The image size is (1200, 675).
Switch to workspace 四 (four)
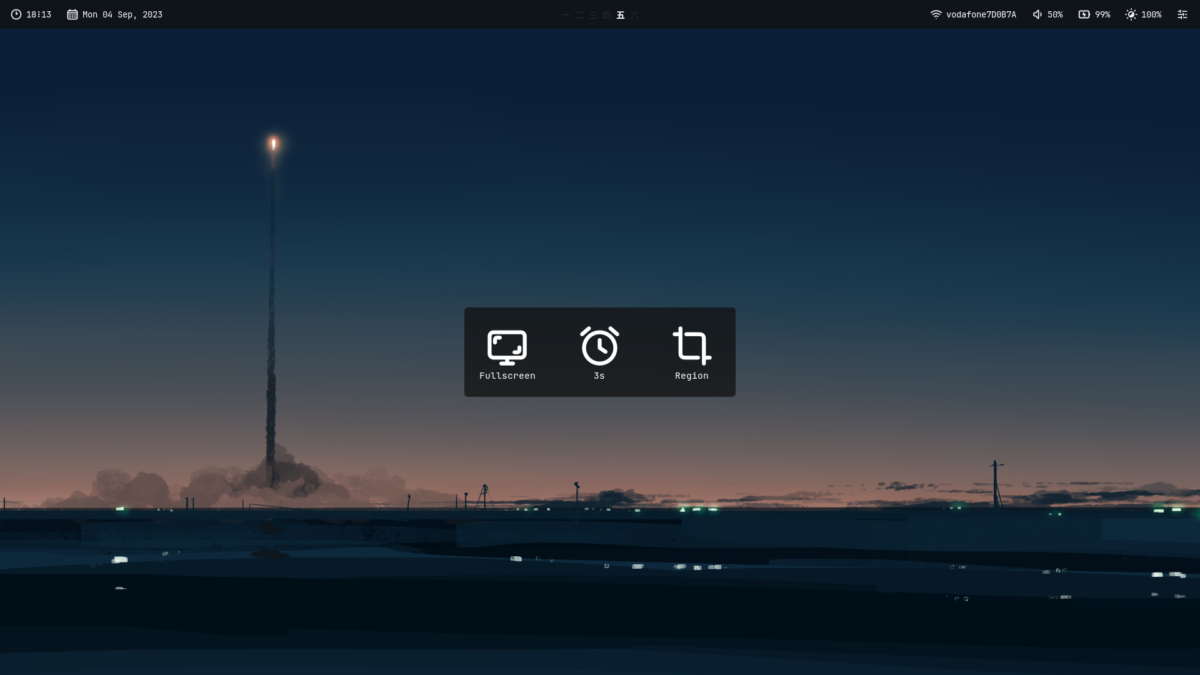point(607,15)
